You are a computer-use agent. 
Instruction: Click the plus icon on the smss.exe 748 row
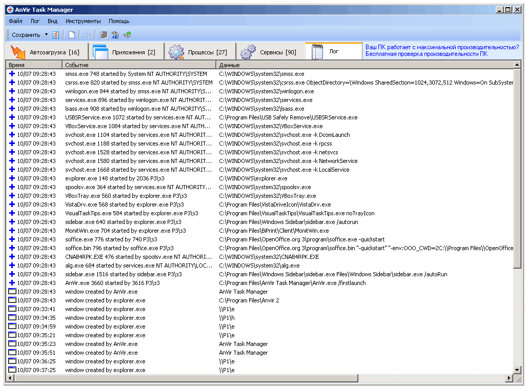(12, 74)
